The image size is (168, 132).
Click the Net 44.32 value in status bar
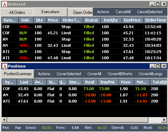coord(102,128)
